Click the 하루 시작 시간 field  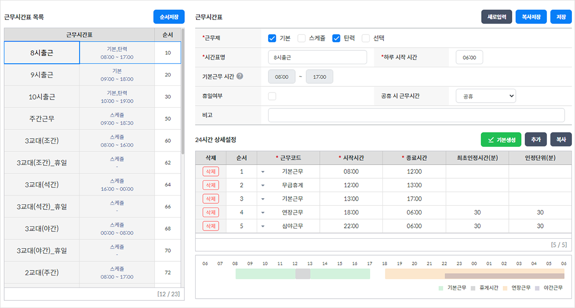[x=469, y=57]
